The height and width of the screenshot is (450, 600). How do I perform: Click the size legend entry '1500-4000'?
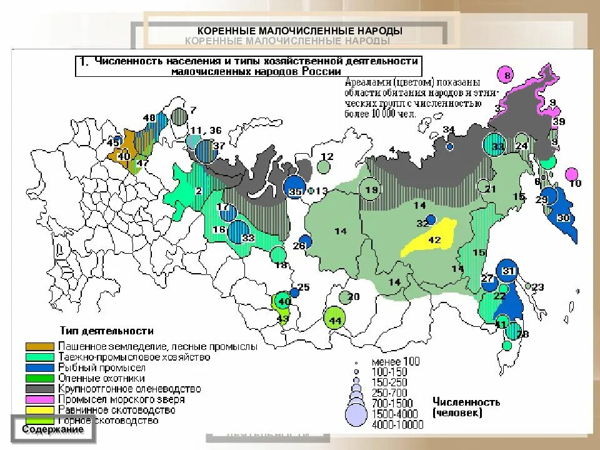[x=394, y=414]
